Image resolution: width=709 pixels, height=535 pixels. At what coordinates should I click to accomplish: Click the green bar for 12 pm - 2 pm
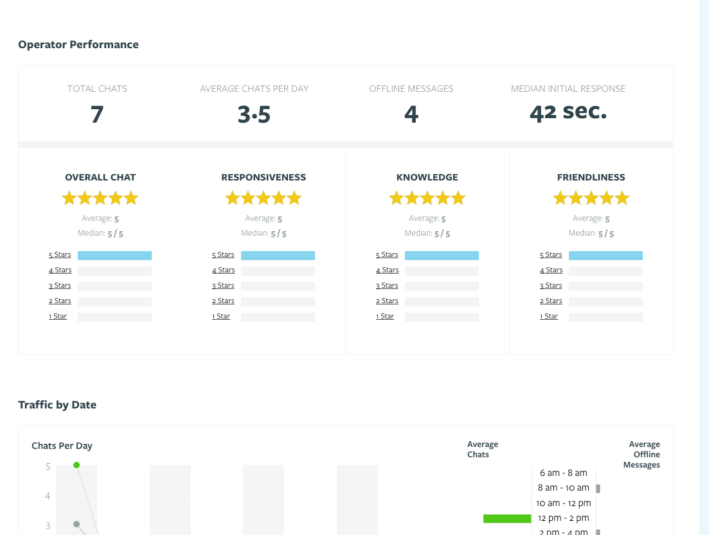coord(507,519)
